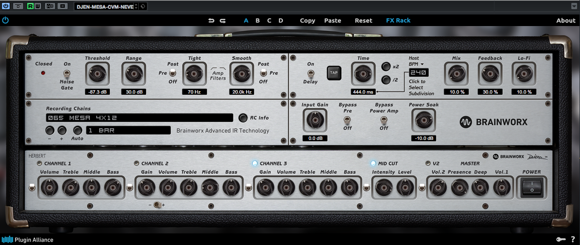Click the diamond icon beside preset name
Viewport: 580px width, 245px height.
click(x=143, y=6)
